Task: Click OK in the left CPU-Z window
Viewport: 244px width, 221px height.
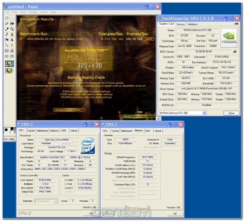Action: point(91,213)
